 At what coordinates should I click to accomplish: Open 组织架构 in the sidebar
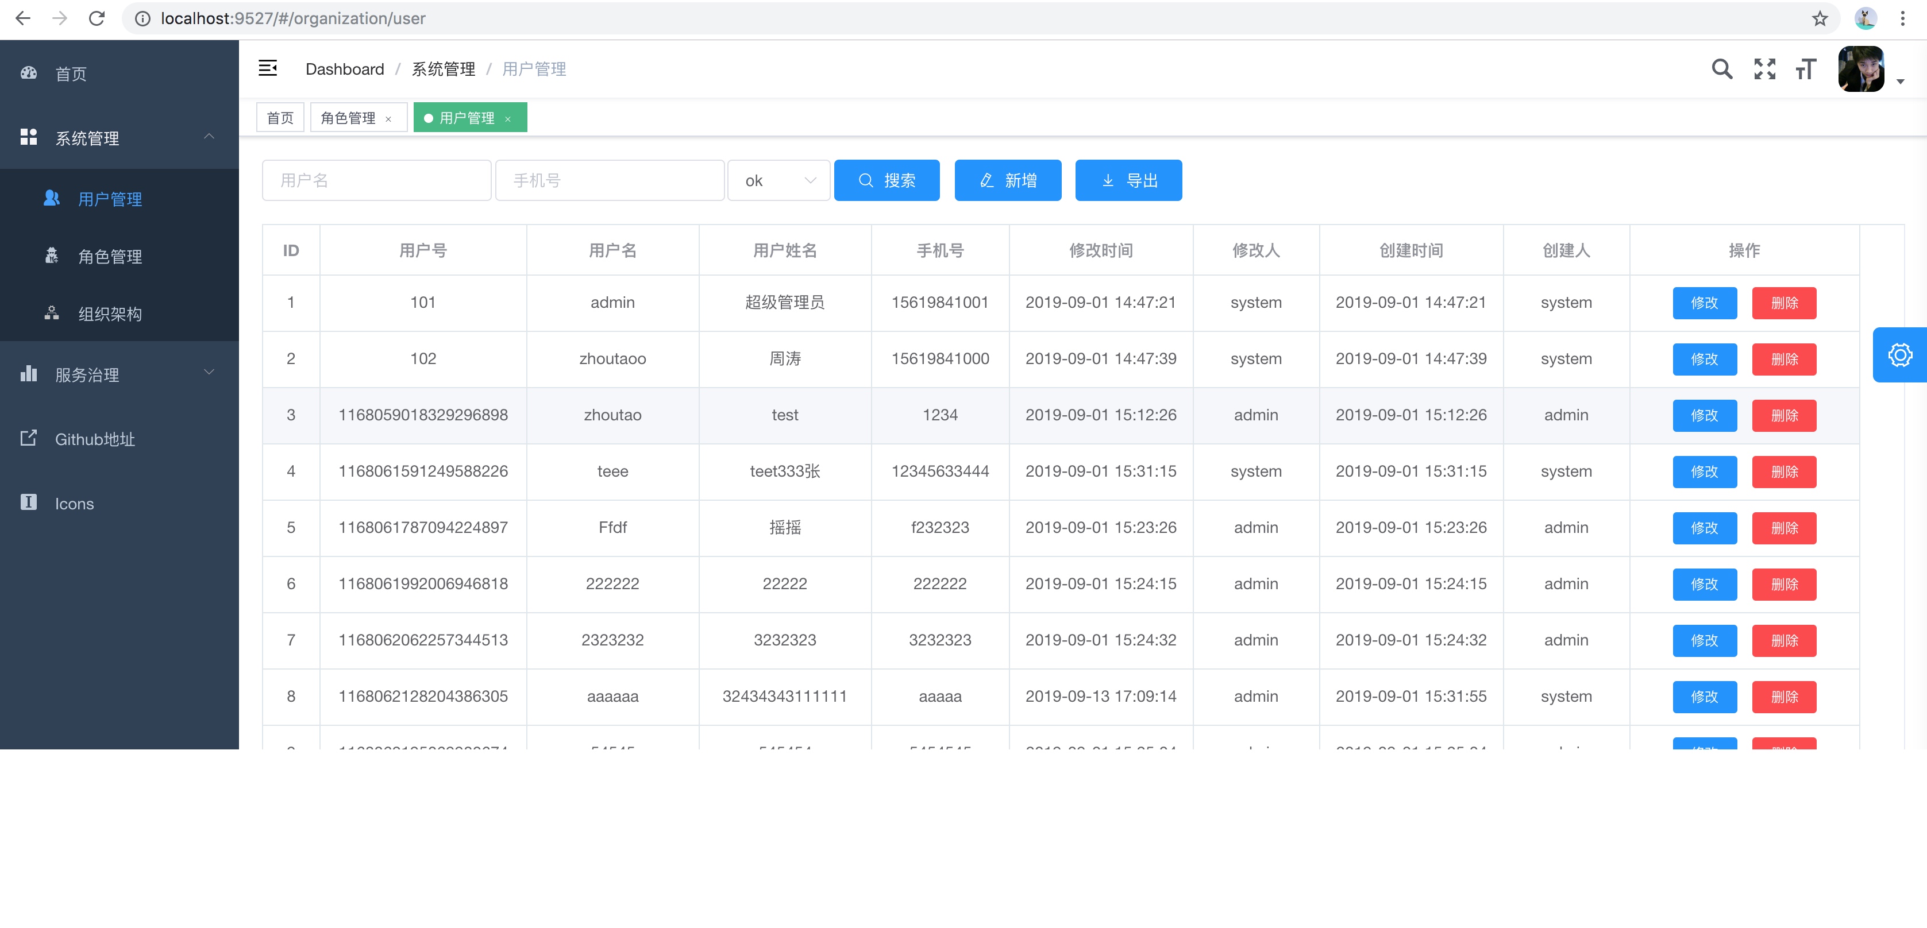pos(110,314)
